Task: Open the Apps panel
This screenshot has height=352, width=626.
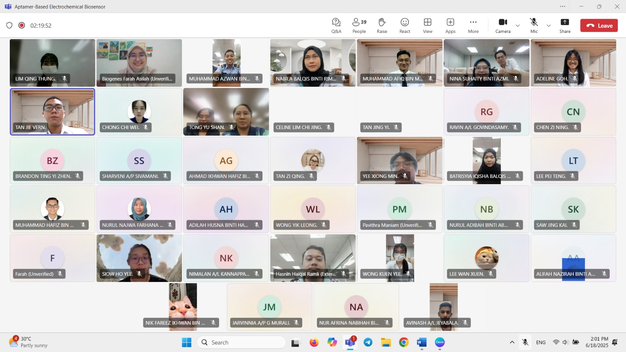Action: point(450,26)
